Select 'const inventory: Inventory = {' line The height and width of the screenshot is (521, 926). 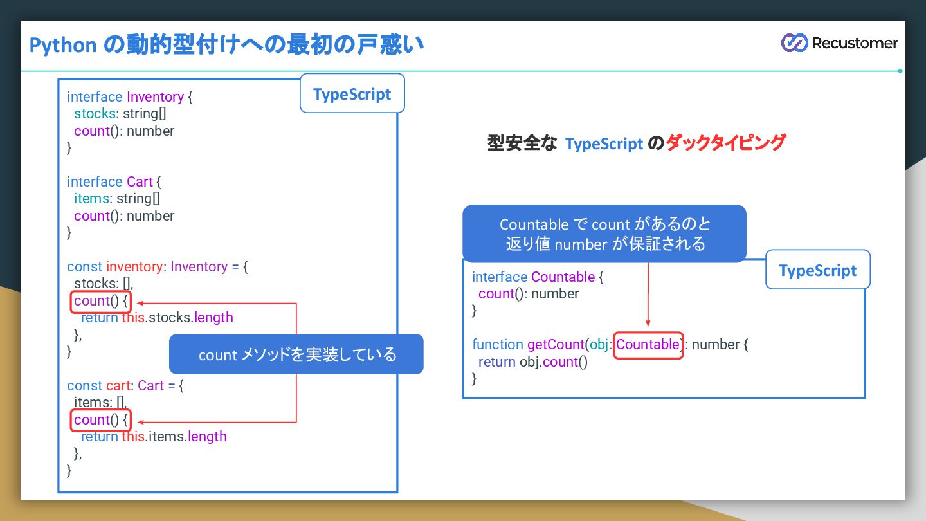[x=158, y=267]
